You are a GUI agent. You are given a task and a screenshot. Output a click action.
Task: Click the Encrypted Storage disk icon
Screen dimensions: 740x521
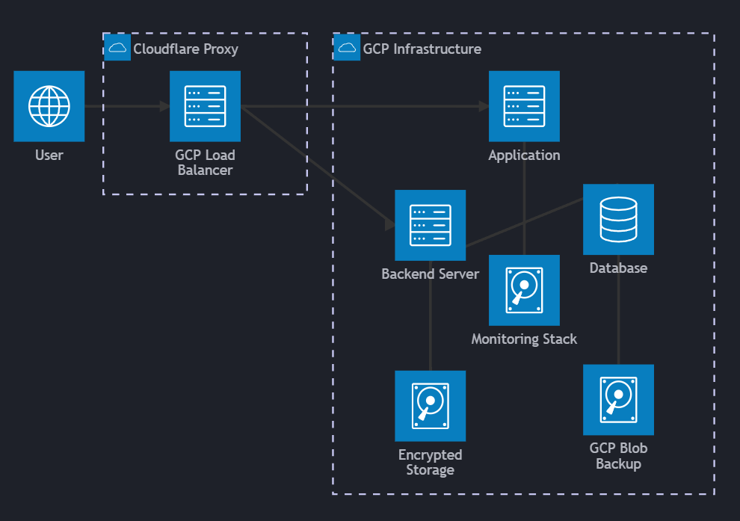pyautogui.click(x=430, y=406)
